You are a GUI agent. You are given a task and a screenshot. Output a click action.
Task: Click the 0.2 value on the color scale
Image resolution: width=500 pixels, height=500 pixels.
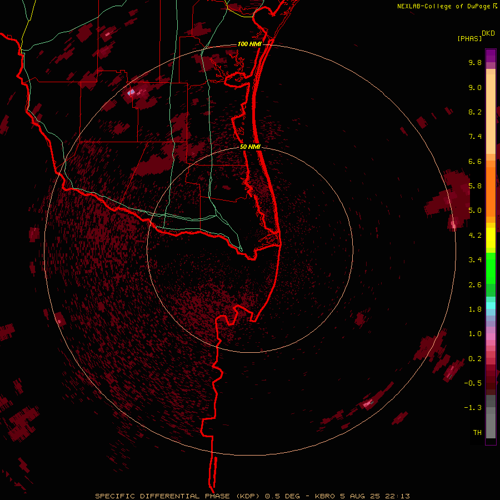pos(475,359)
